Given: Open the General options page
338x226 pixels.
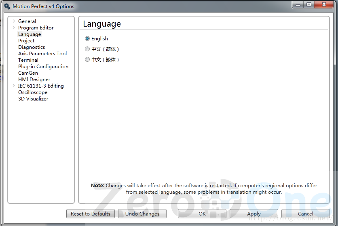Looking at the screenshot, I should tap(27, 21).
